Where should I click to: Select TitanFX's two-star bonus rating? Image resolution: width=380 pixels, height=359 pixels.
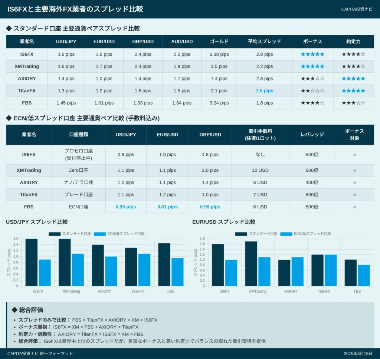(x=312, y=90)
